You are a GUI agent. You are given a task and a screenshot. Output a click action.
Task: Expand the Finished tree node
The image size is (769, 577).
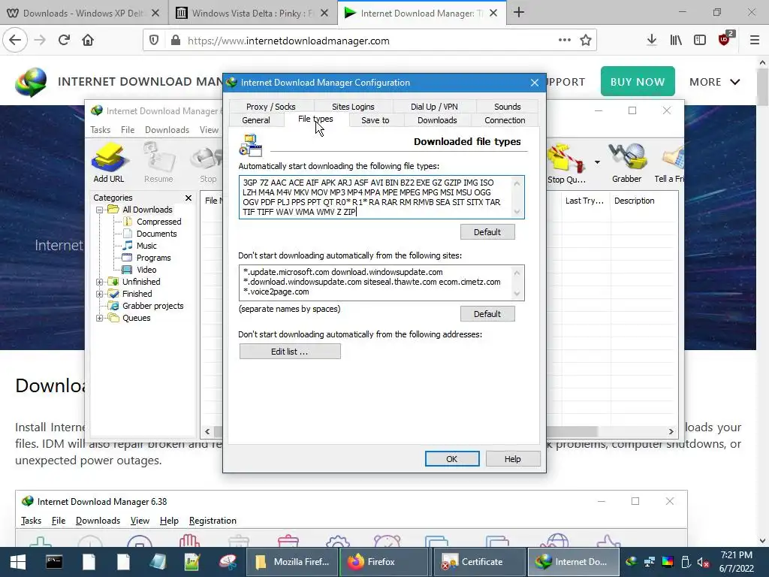(100, 294)
